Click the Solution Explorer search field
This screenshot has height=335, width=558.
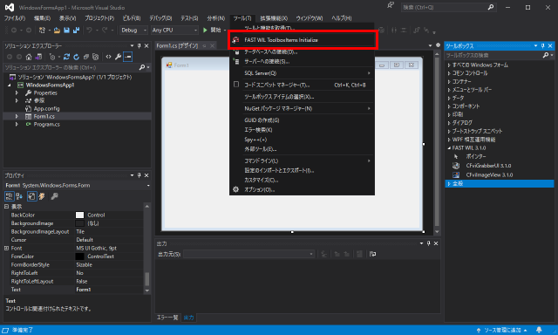(x=78, y=67)
